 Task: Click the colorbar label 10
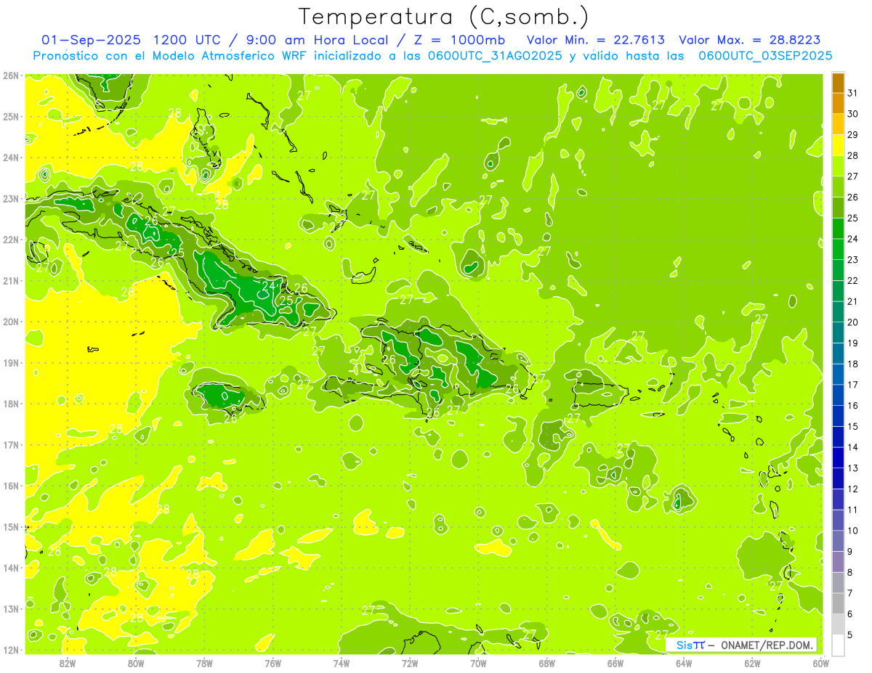[x=852, y=531]
